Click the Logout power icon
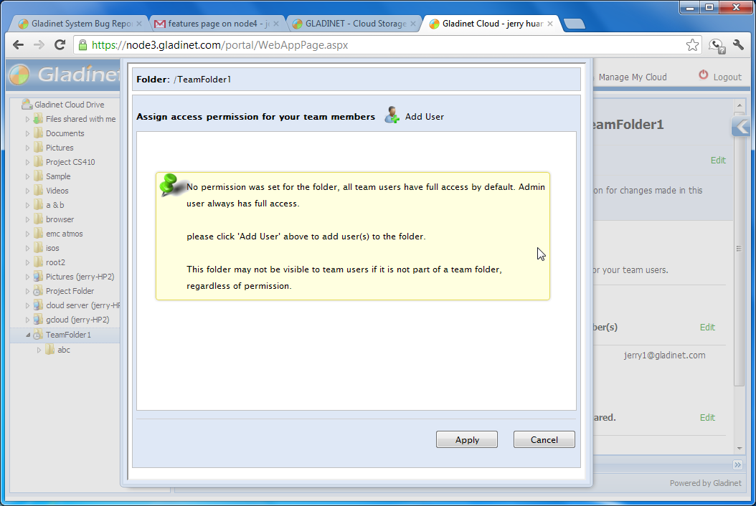The image size is (756, 506). (704, 75)
